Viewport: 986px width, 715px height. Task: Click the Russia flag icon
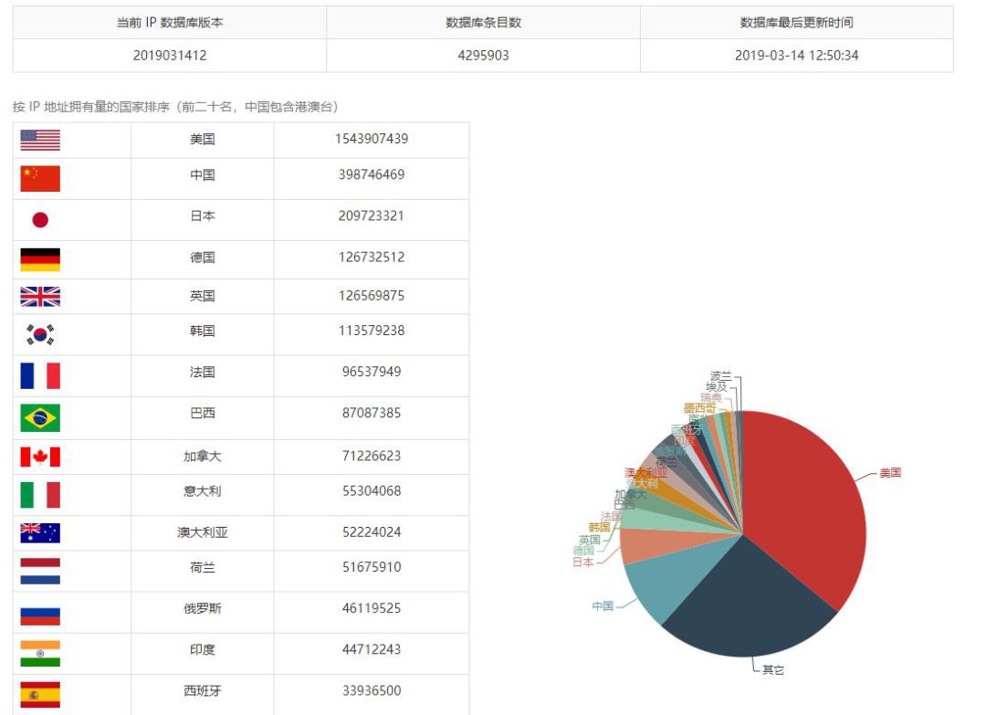click(40, 613)
